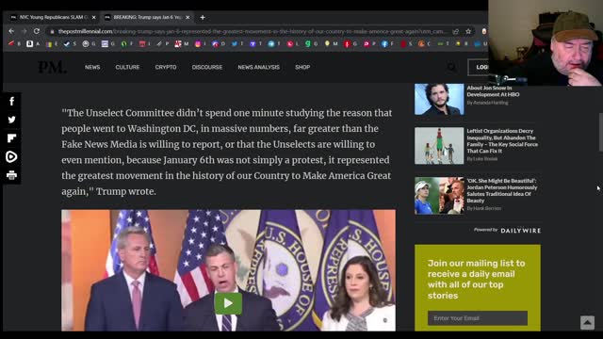Focus the Enter Your Email field

click(478, 318)
